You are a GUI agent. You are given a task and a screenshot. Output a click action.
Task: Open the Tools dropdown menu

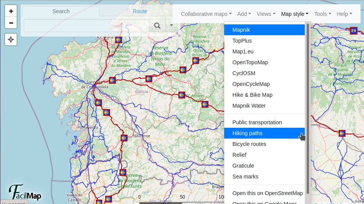[323, 14]
